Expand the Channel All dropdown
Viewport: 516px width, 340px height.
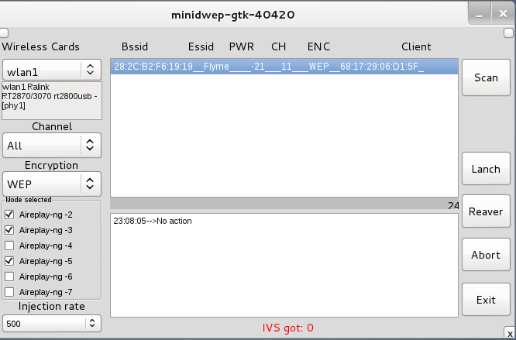point(52,145)
